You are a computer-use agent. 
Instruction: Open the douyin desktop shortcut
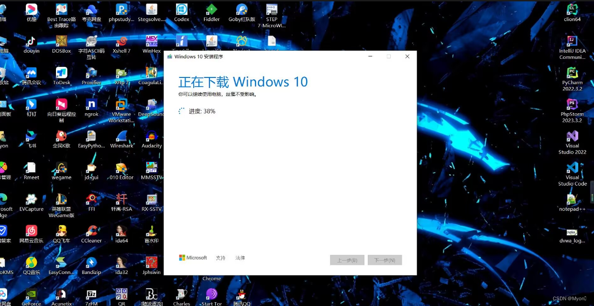pos(32,44)
